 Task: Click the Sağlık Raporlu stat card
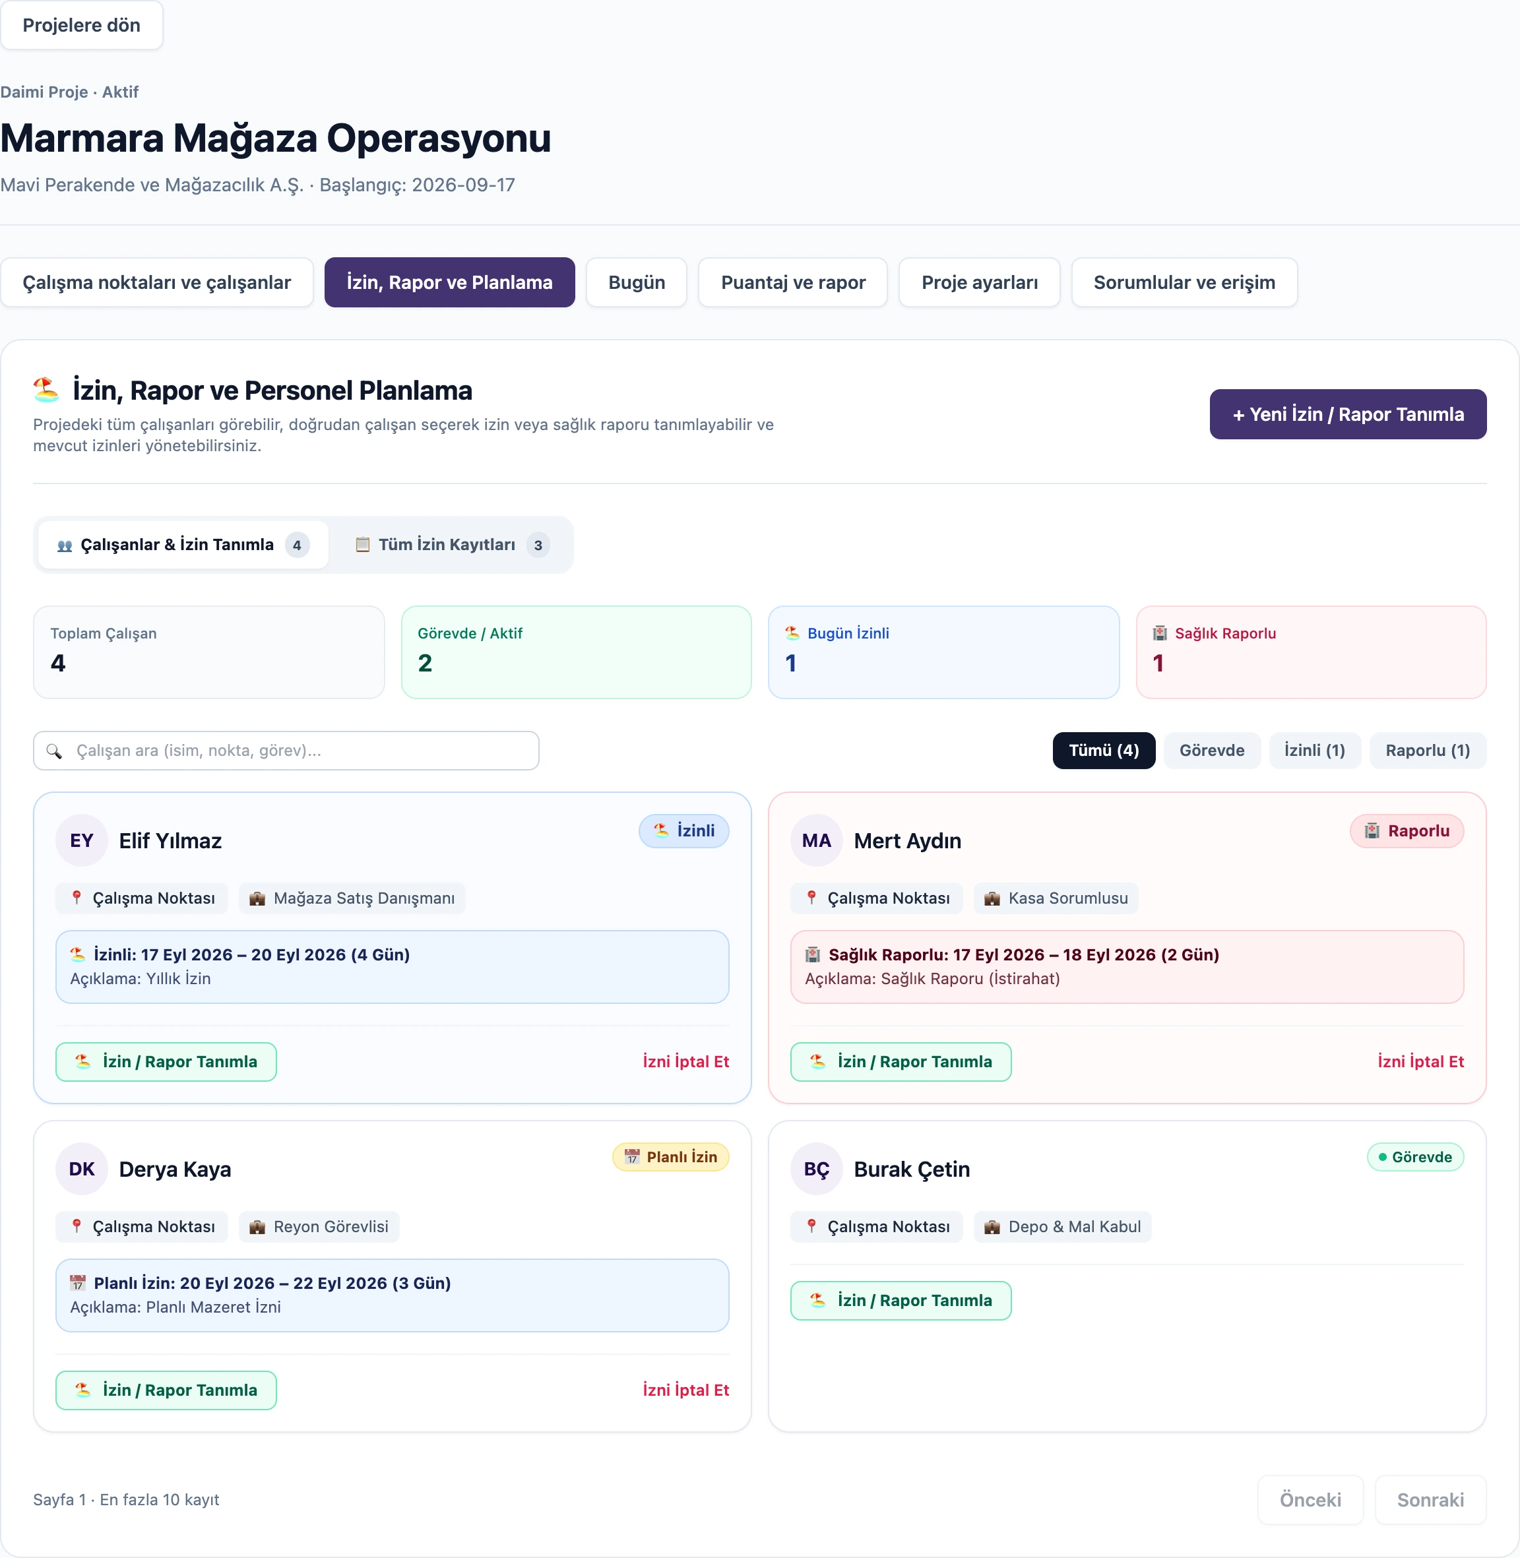click(1311, 652)
